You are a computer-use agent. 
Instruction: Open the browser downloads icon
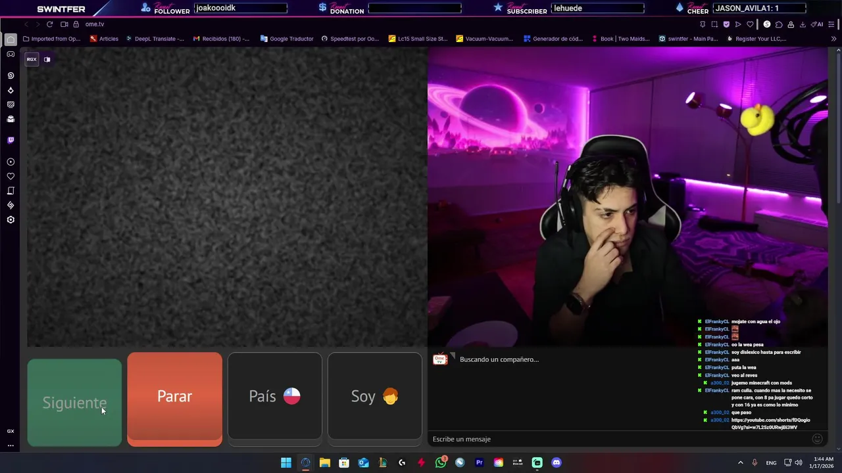pyautogui.click(x=803, y=24)
